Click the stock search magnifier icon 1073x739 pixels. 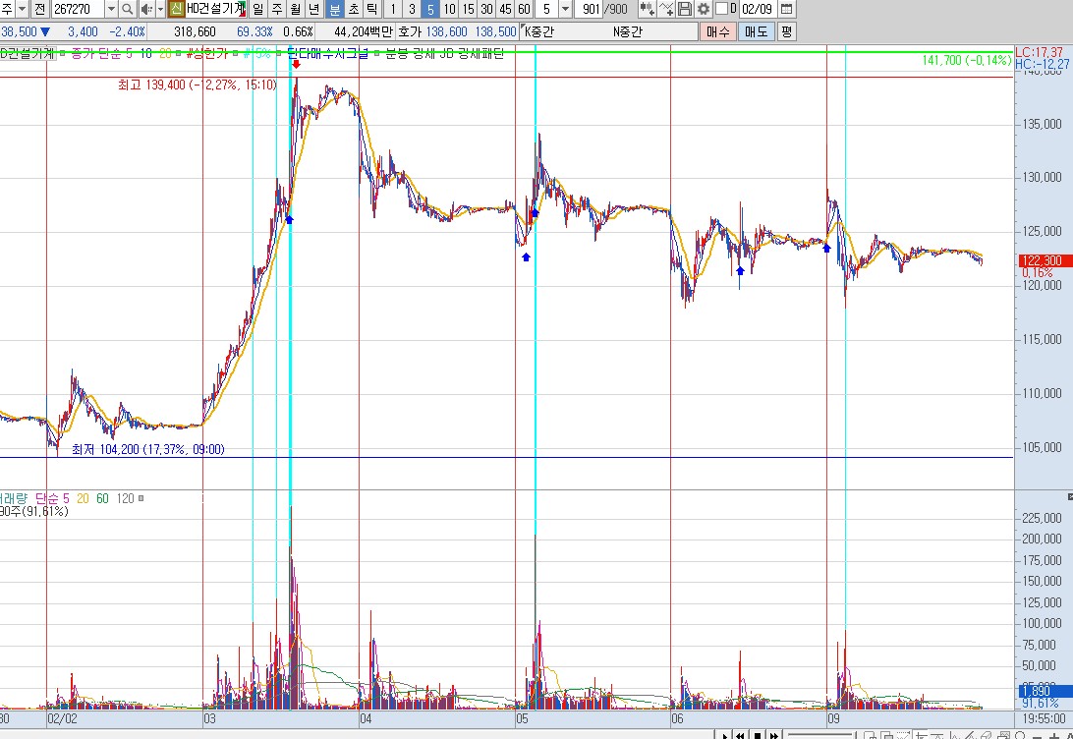128,9
